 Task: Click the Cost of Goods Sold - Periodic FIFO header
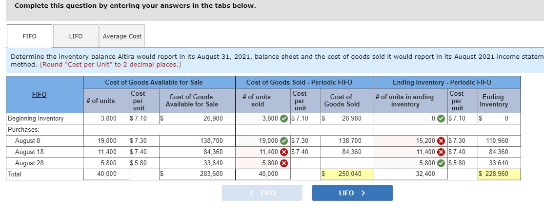(299, 82)
